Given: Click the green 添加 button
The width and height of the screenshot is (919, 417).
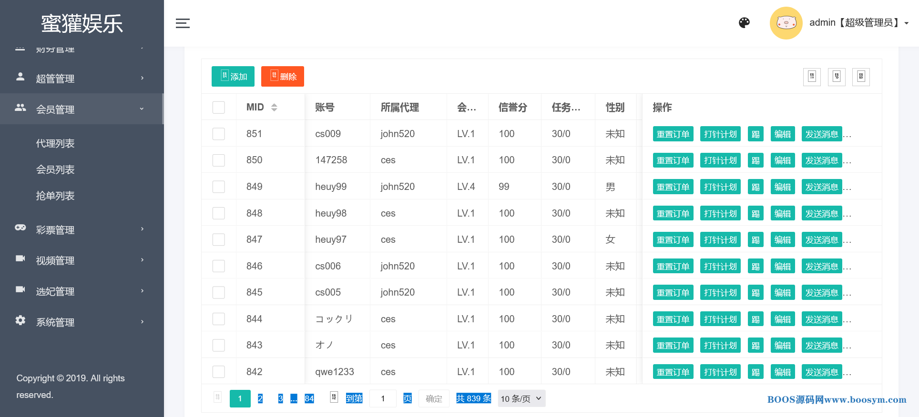Looking at the screenshot, I should [233, 77].
